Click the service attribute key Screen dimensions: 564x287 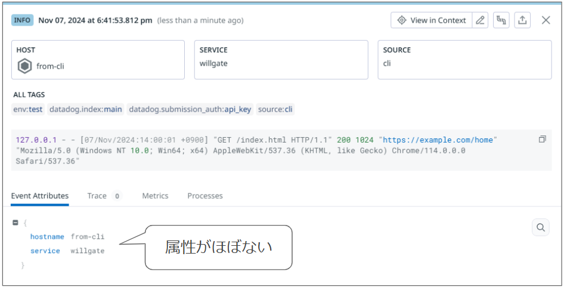[45, 251]
